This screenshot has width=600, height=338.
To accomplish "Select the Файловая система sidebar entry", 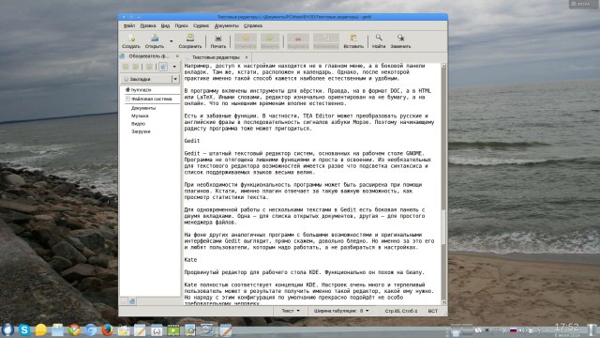I will coord(151,99).
